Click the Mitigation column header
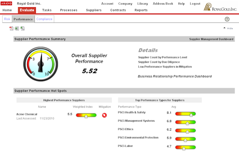 point(105,107)
